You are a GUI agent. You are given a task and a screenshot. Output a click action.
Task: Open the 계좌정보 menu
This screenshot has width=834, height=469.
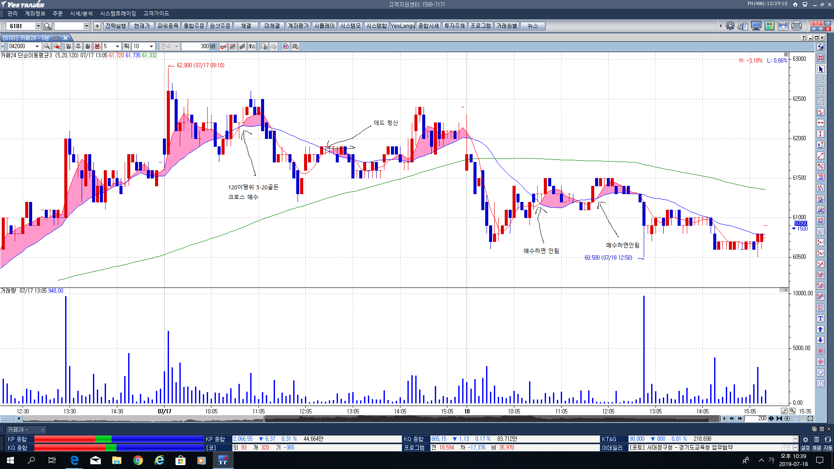pos(35,13)
